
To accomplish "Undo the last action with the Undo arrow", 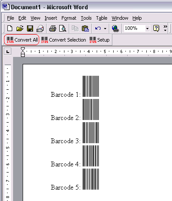I will (98, 28).
